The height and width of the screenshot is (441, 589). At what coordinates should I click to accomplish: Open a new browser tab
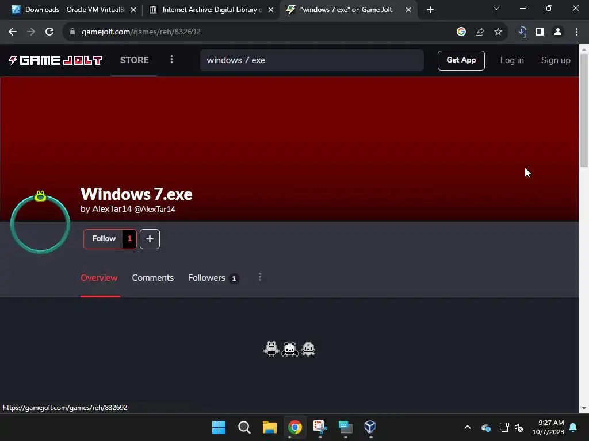(x=430, y=10)
